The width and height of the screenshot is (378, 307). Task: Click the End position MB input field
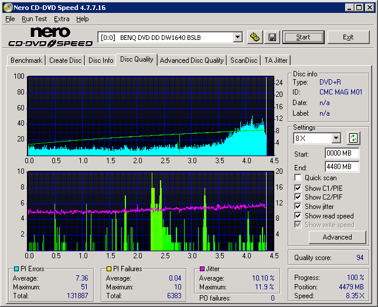pyautogui.click(x=342, y=167)
